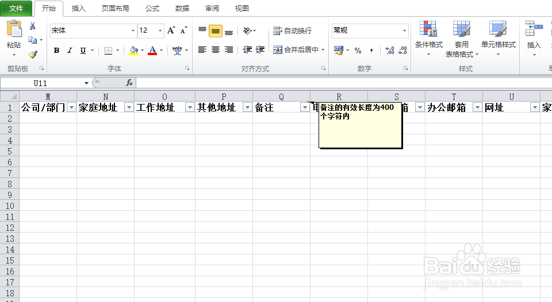Center text horizontally
This screenshot has height=302, width=552.
(216, 50)
